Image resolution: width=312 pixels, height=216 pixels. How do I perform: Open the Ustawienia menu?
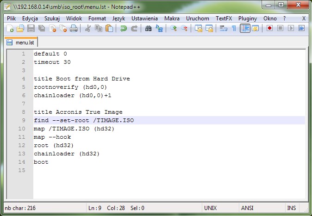click(144, 19)
